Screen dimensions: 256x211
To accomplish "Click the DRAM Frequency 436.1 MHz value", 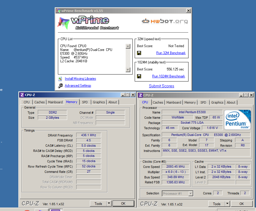I will click(89, 135).
